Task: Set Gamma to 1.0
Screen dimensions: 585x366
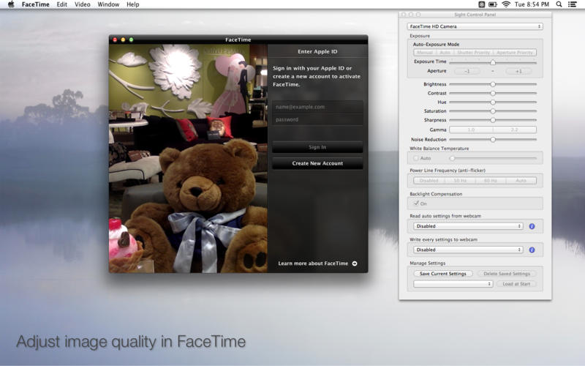Action: click(471, 130)
